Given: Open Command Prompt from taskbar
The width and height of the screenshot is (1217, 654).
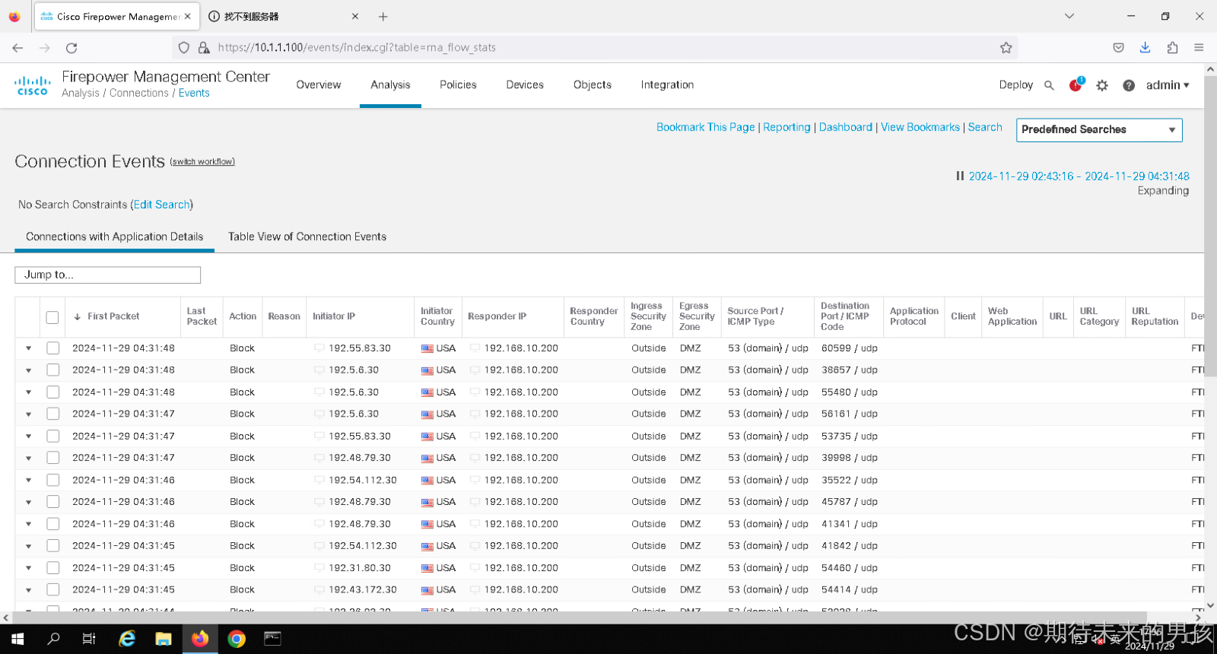Looking at the screenshot, I should point(273,639).
